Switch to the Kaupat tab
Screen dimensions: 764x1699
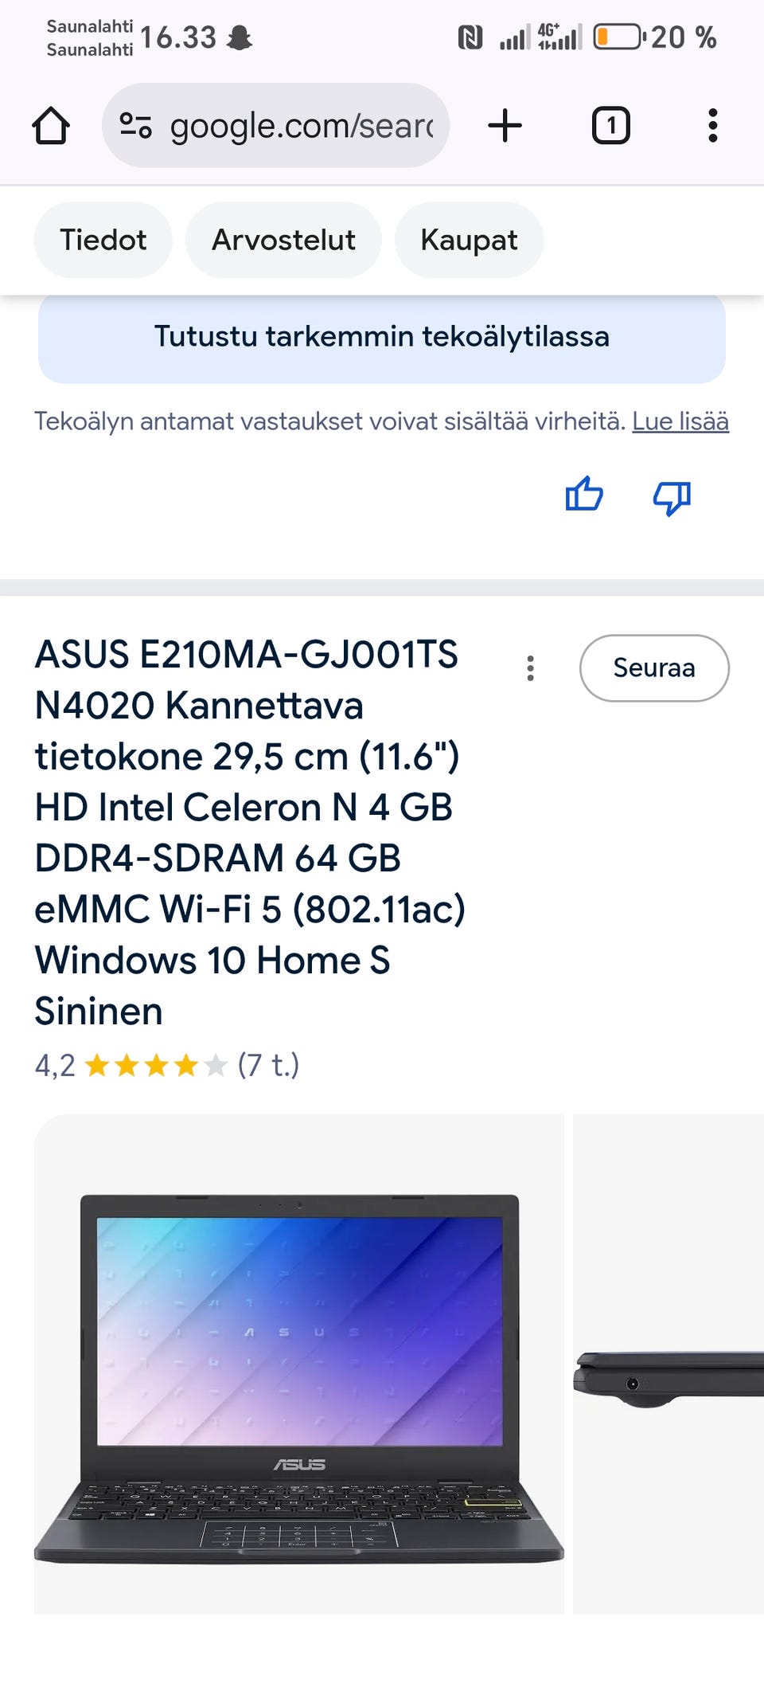[469, 240]
